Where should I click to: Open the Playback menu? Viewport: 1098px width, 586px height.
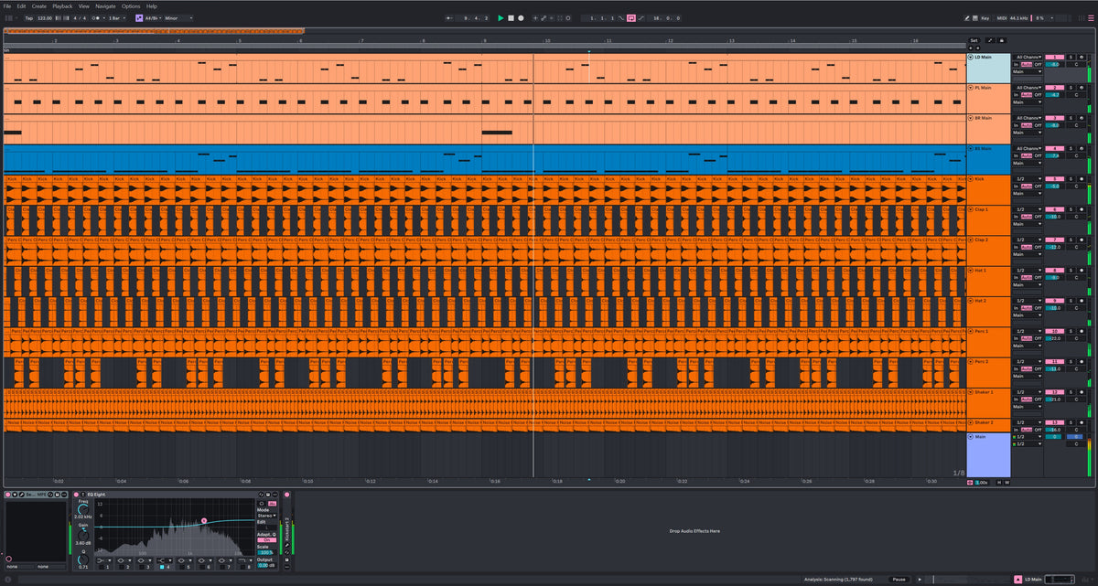62,5
